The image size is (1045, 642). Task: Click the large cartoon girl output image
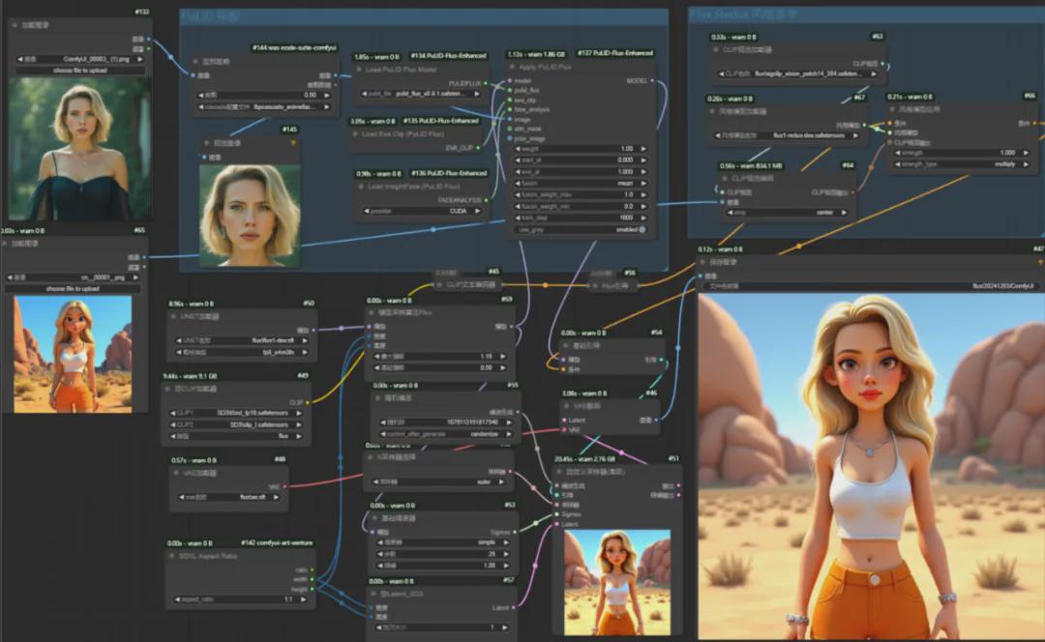click(871, 466)
